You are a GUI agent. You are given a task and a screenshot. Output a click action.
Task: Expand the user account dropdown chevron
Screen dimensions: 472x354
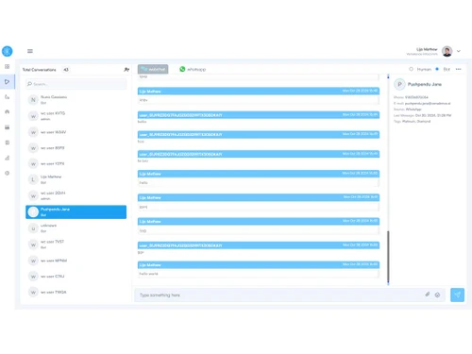(x=459, y=51)
